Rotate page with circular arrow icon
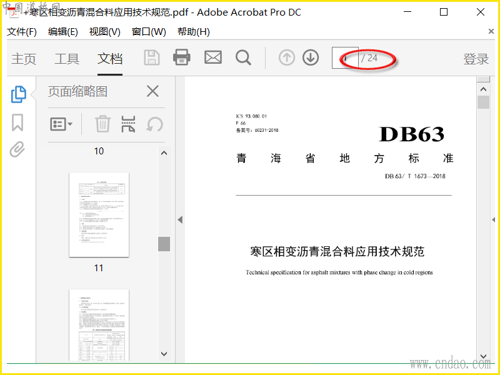This screenshot has height=375, width=500. (154, 124)
